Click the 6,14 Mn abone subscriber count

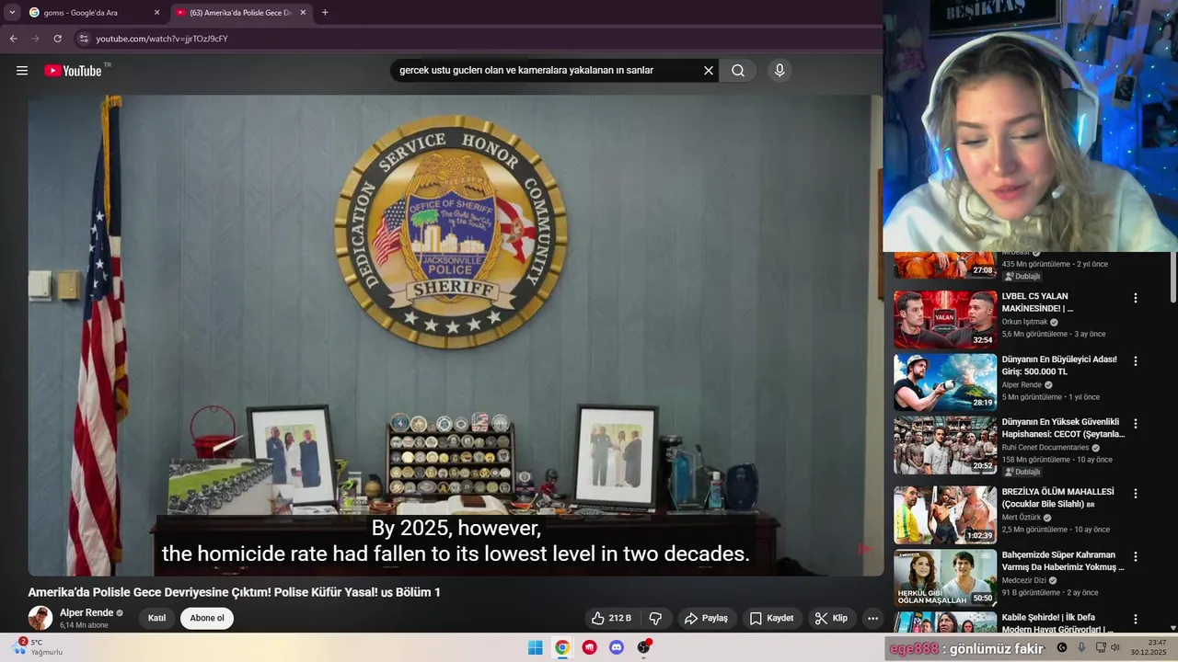[x=84, y=625]
